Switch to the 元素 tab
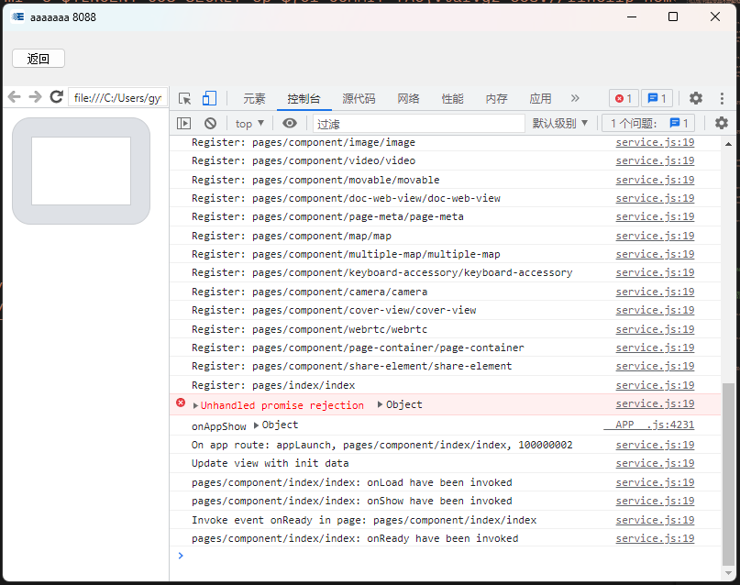Image resolution: width=740 pixels, height=585 pixels. click(254, 98)
